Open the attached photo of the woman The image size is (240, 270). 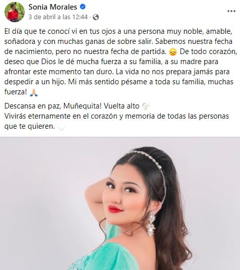[x=120, y=203]
